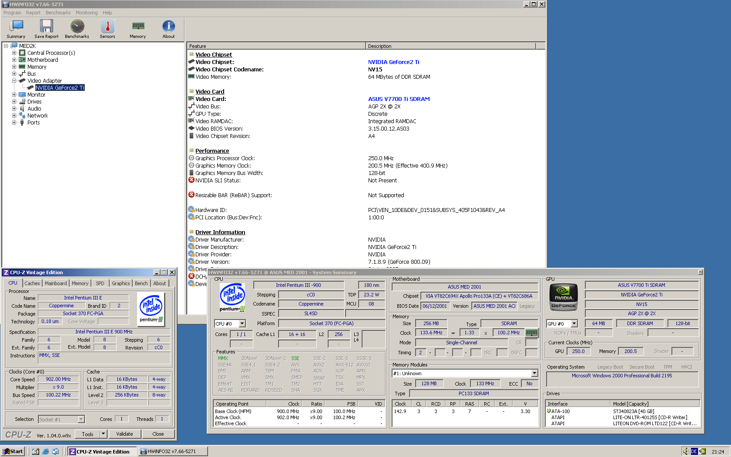This screenshot has width=731, height=457.
Task: Switch to the SPD tab in CPU-Z
Action: tap(100, 283)
